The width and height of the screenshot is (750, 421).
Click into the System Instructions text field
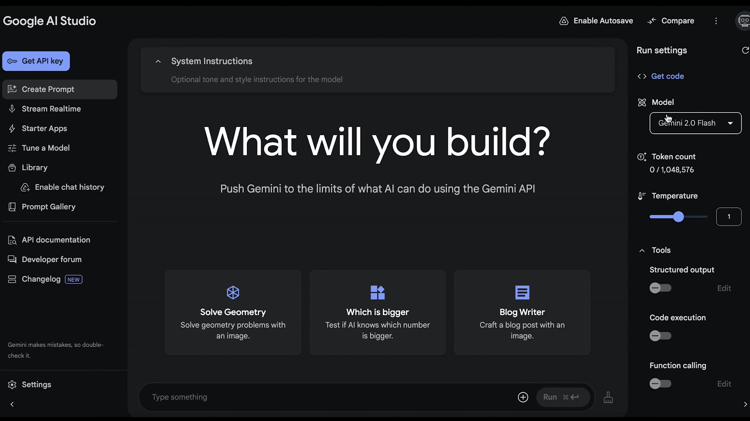coord(257,79)
